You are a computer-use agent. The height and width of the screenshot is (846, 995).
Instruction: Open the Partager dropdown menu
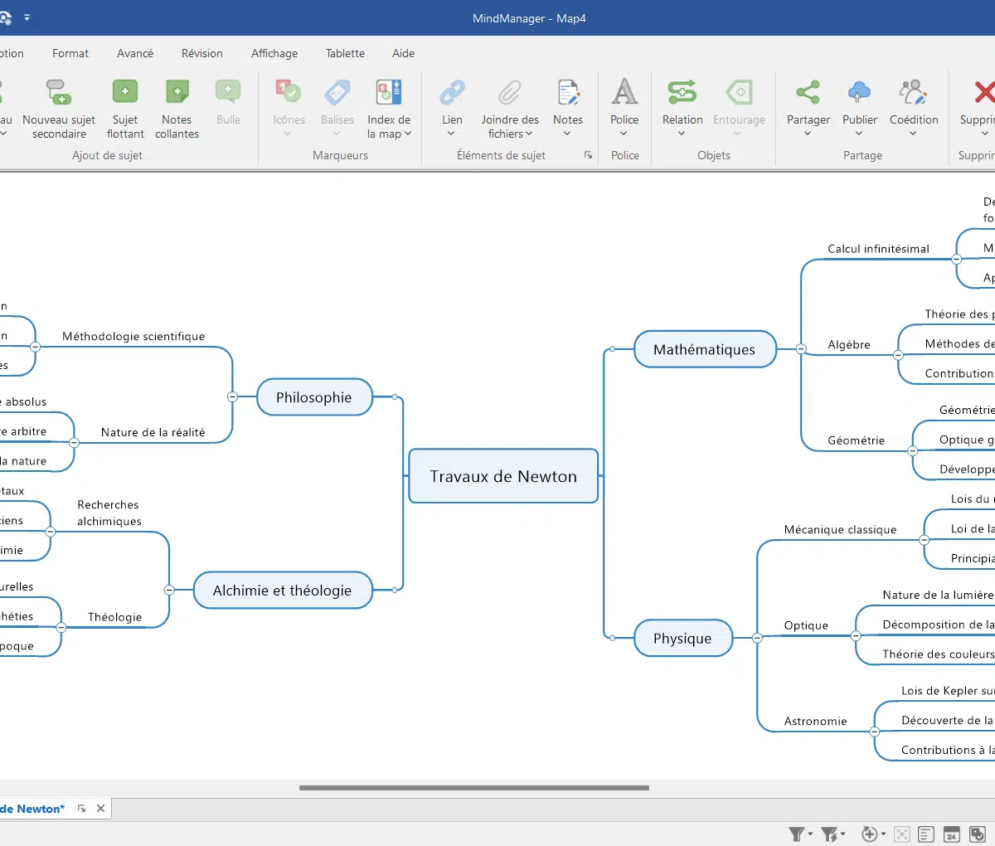pos(808,133)
